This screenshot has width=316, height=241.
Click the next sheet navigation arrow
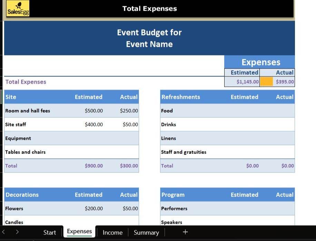click(17, 232)
